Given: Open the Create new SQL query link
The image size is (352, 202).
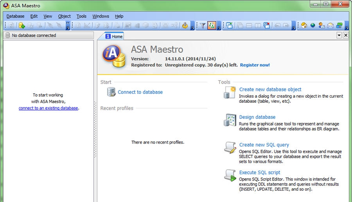Looking at the screenshot, I should pos(264,145).
